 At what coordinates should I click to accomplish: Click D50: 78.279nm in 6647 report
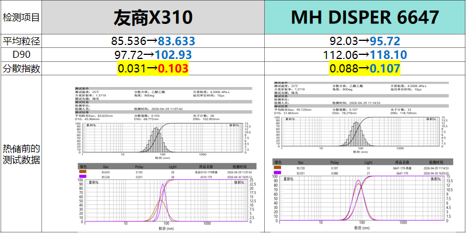click(x=345, y=113)
